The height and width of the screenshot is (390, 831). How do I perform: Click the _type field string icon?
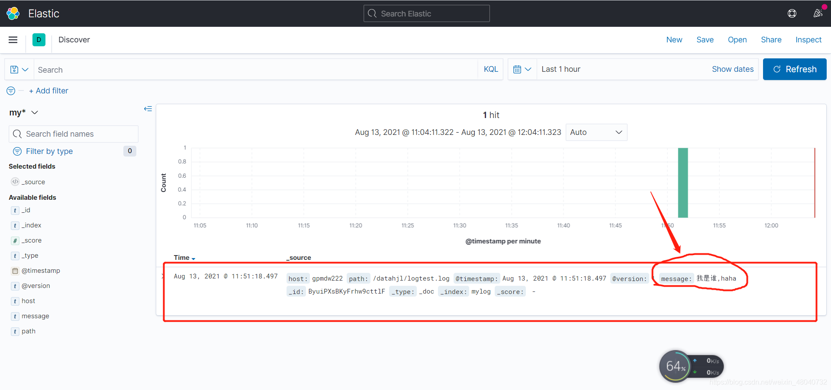click(15, 256)
